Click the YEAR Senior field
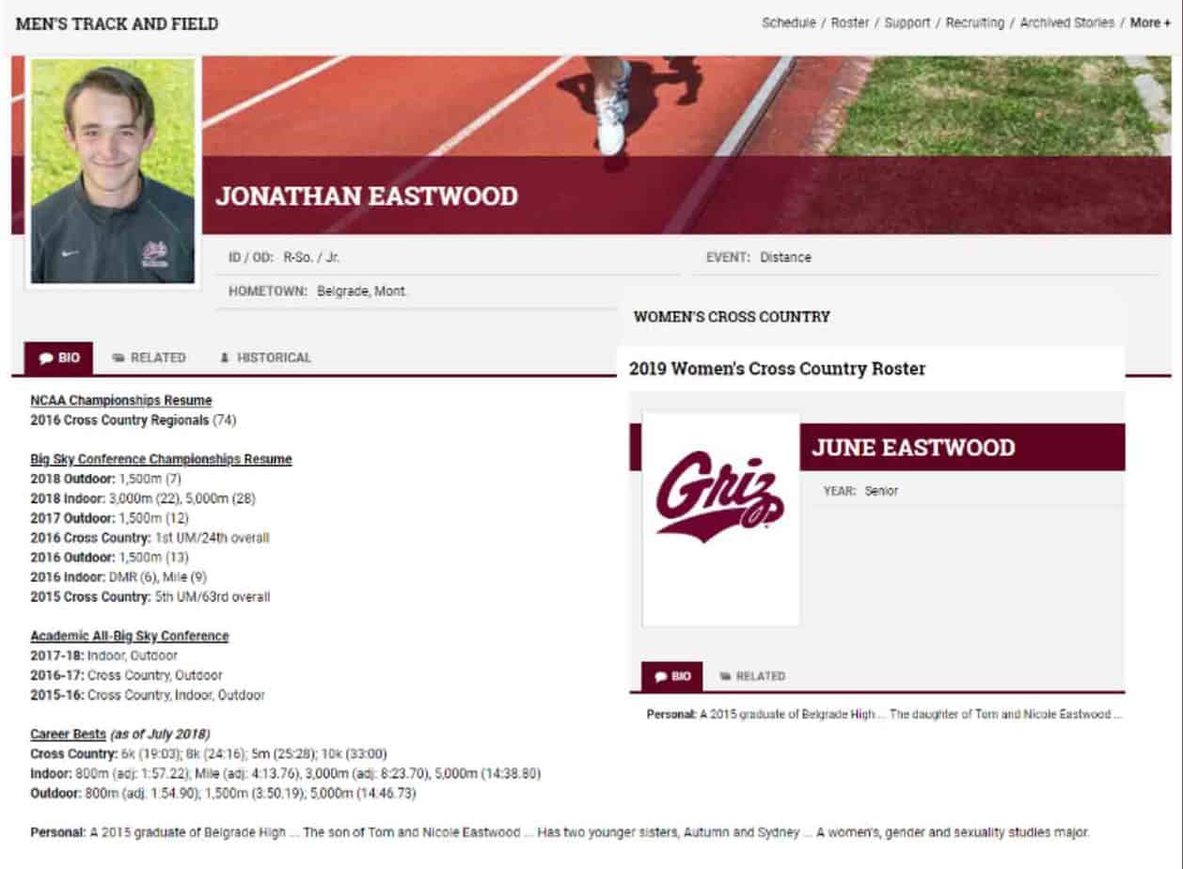Screen dimensions: 1183x869 tap(860, 491)
